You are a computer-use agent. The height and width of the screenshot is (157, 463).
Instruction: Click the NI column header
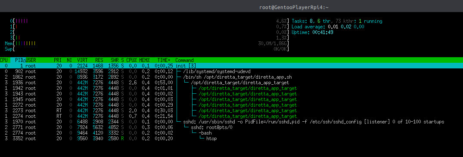point(69,60)
